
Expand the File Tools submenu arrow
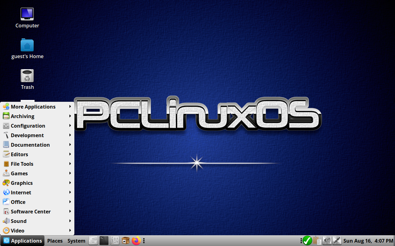click(70, 164)
